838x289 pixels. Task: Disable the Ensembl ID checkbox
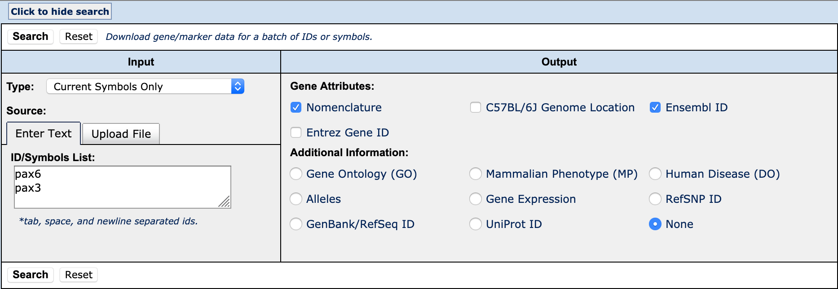point(655,107)
